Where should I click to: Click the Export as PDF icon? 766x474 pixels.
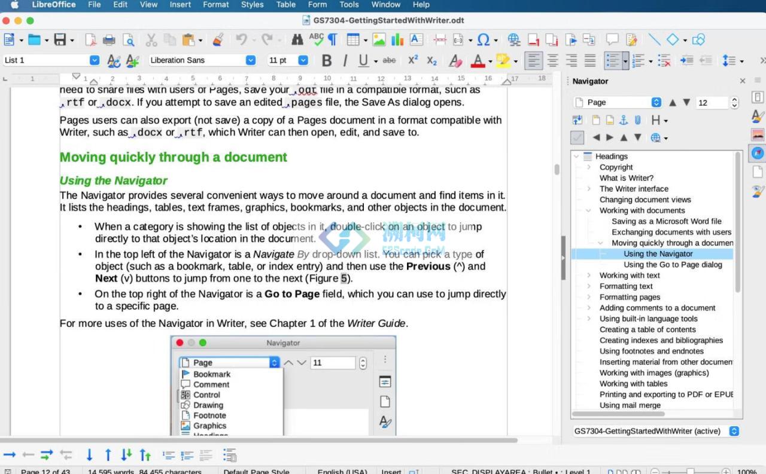click(90, 40)
